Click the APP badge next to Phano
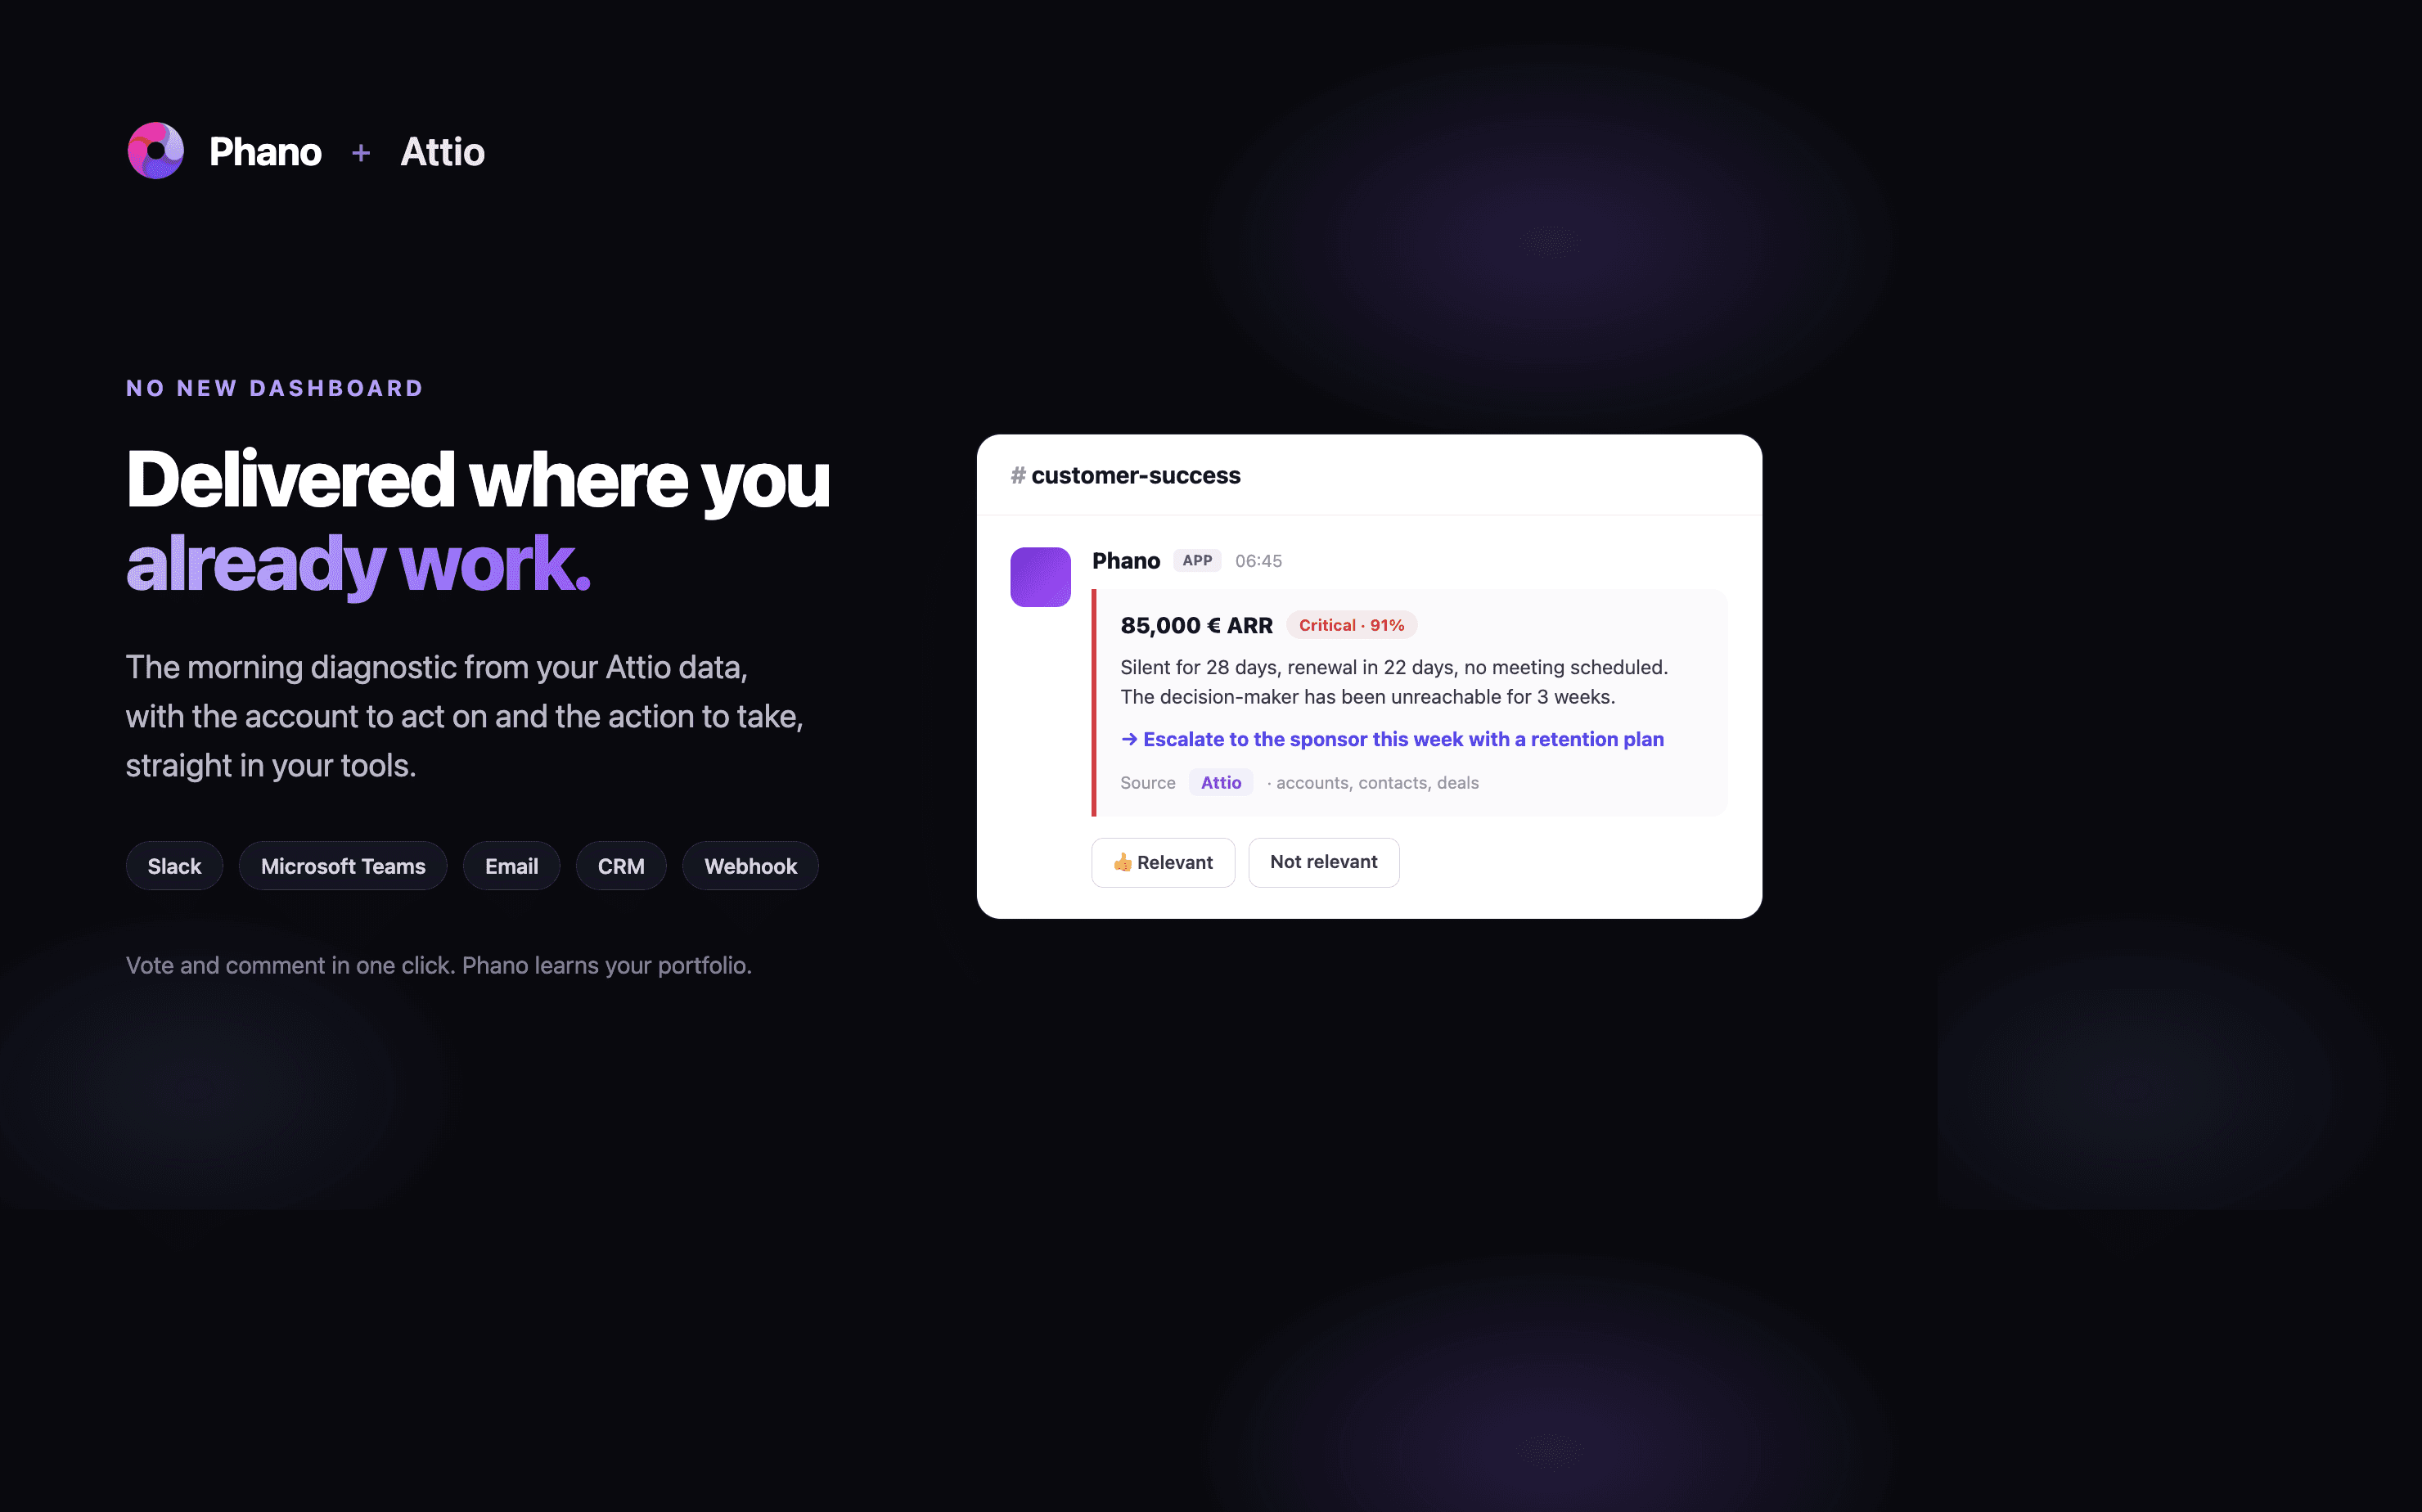This screenshot has height=1512, width=2422. 1197,560
